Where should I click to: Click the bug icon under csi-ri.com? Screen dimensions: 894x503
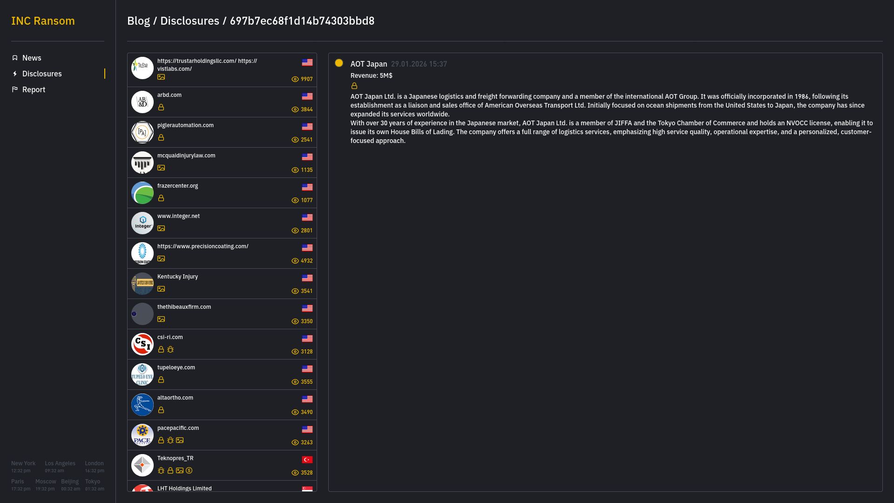[170, 350]
